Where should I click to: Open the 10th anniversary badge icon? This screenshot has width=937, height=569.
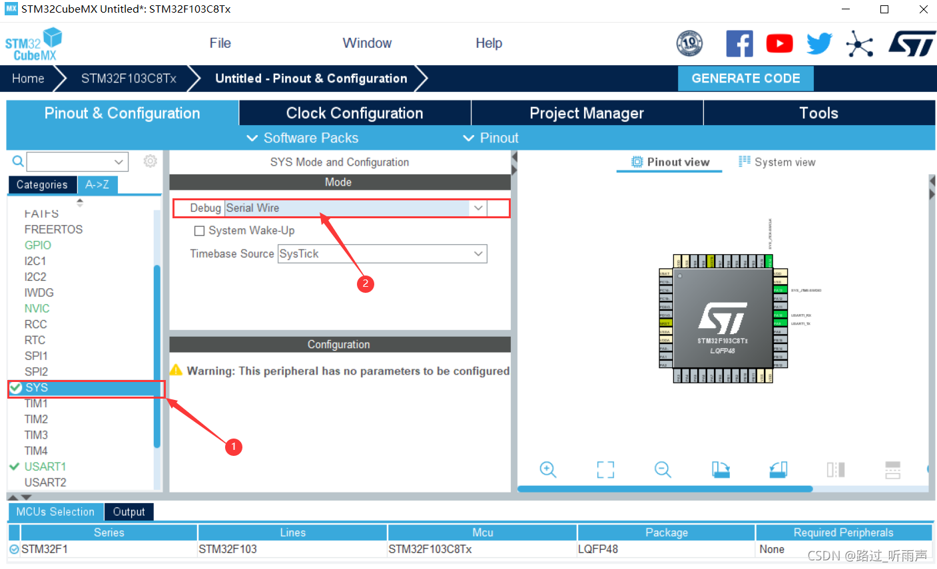click(689, 44)
